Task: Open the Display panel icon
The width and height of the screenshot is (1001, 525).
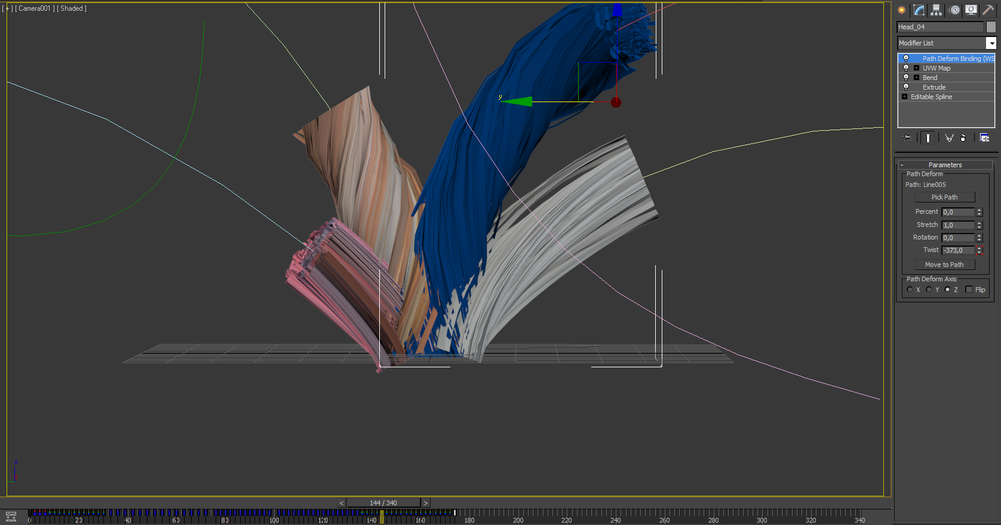Action: coord(971,10)
